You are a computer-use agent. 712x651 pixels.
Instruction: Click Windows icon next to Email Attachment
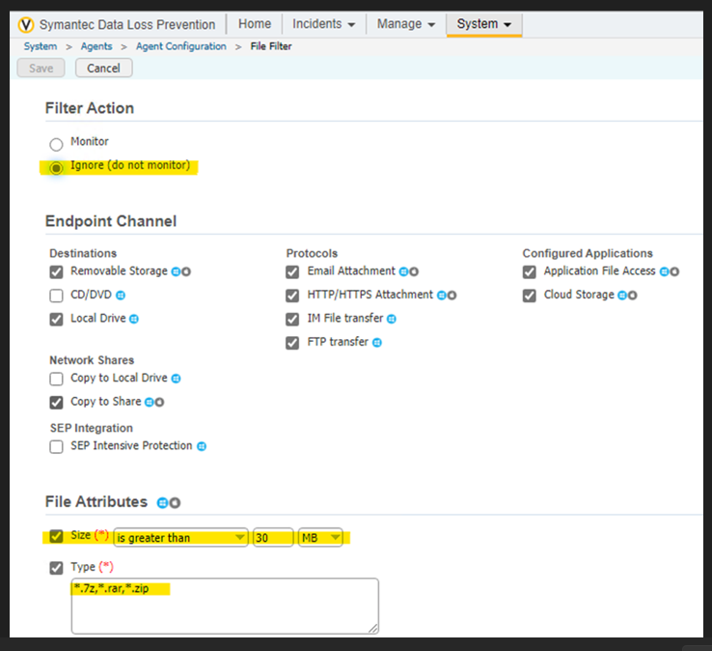click(404, 272)
